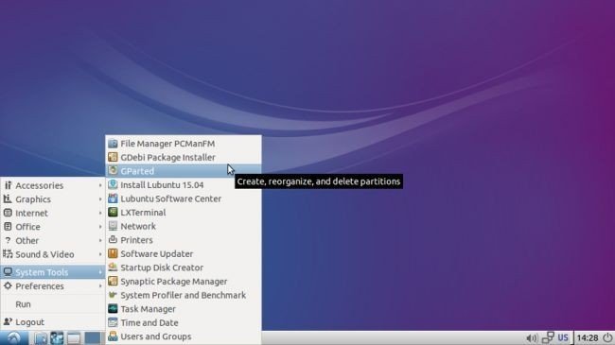The width and height of the screenshot is (615, 345).
Task: Click the Lubuntu start menu button on the panel
Action: pyautogui.click(x=14, y=337)
